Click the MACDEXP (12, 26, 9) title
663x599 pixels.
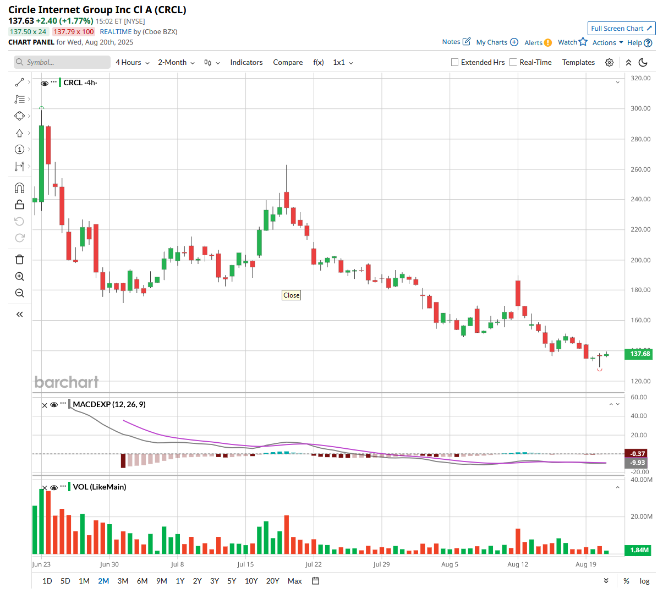(x=109, y=404)
